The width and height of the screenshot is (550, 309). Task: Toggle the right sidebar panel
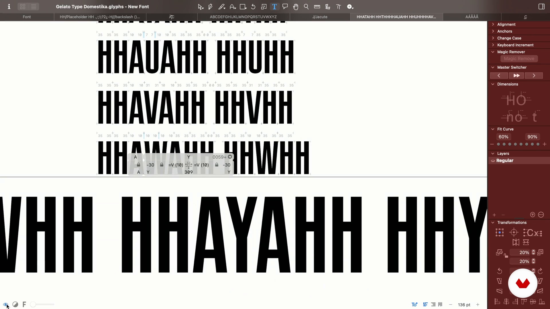[541, 7]
